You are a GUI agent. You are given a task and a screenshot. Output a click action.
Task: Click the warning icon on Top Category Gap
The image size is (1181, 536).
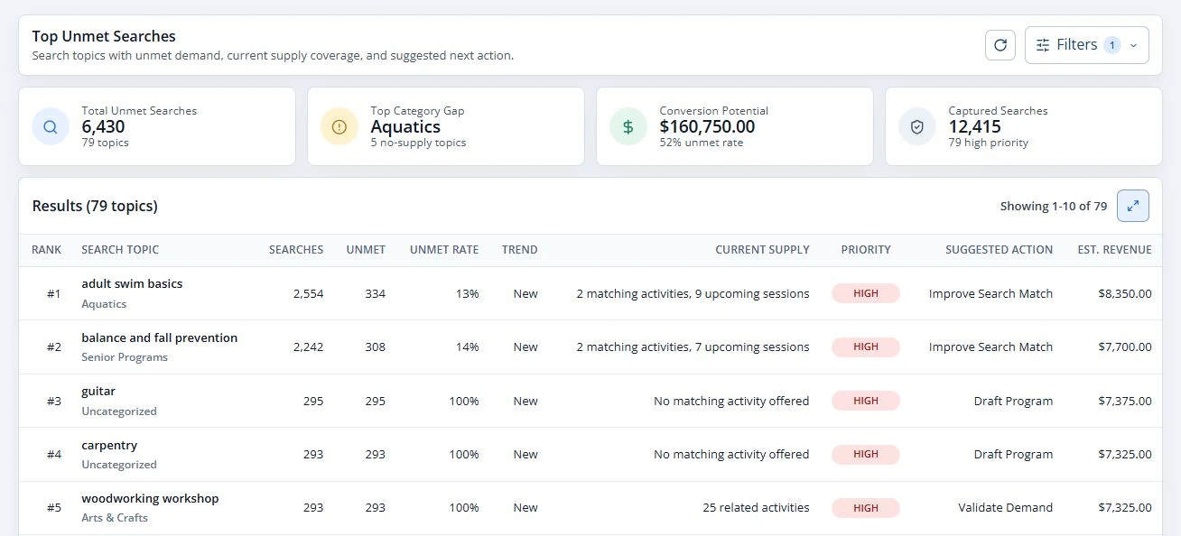click(339, 127)
